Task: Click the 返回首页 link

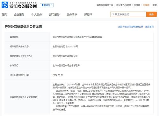Action: (x=149, y=27)
